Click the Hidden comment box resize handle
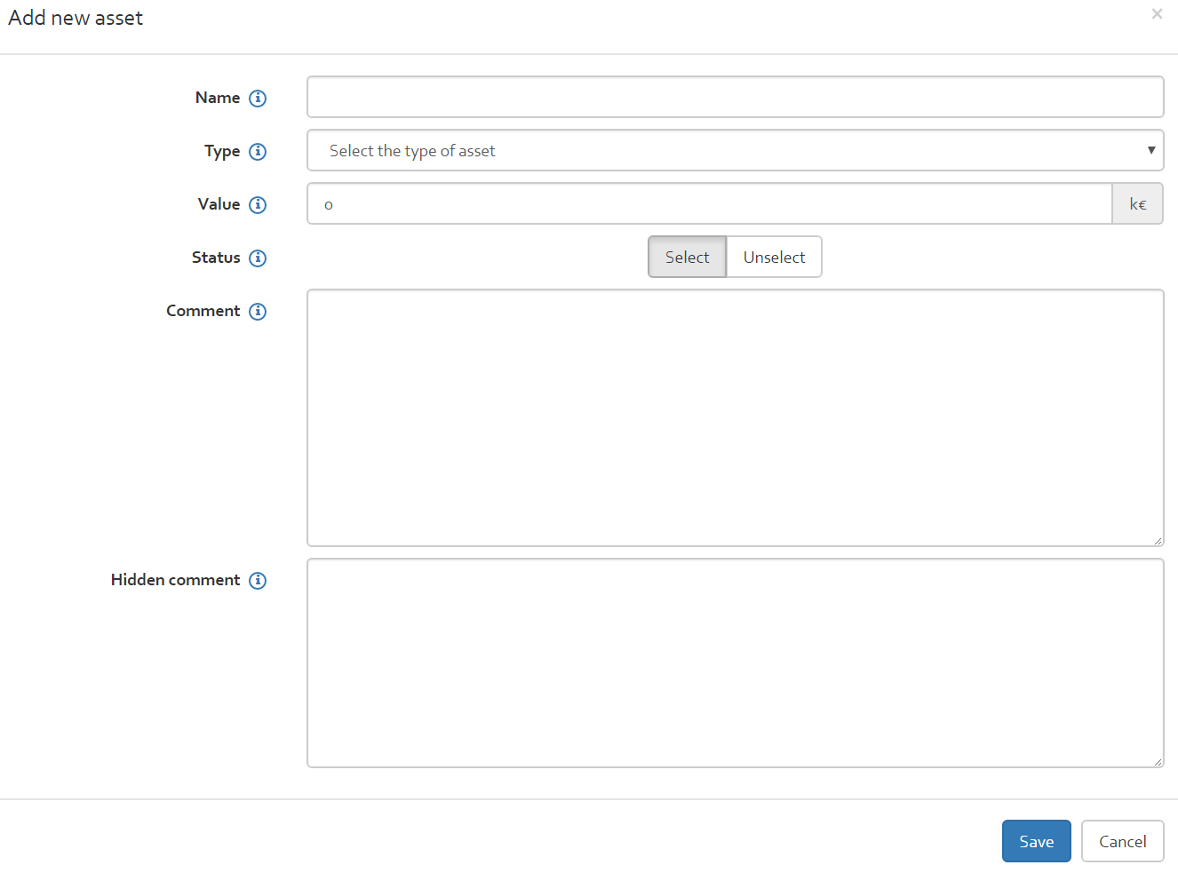1178x873 pixels. [x=1158, y=761]
